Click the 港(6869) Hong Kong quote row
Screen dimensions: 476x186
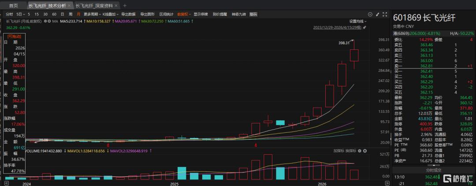434,33
